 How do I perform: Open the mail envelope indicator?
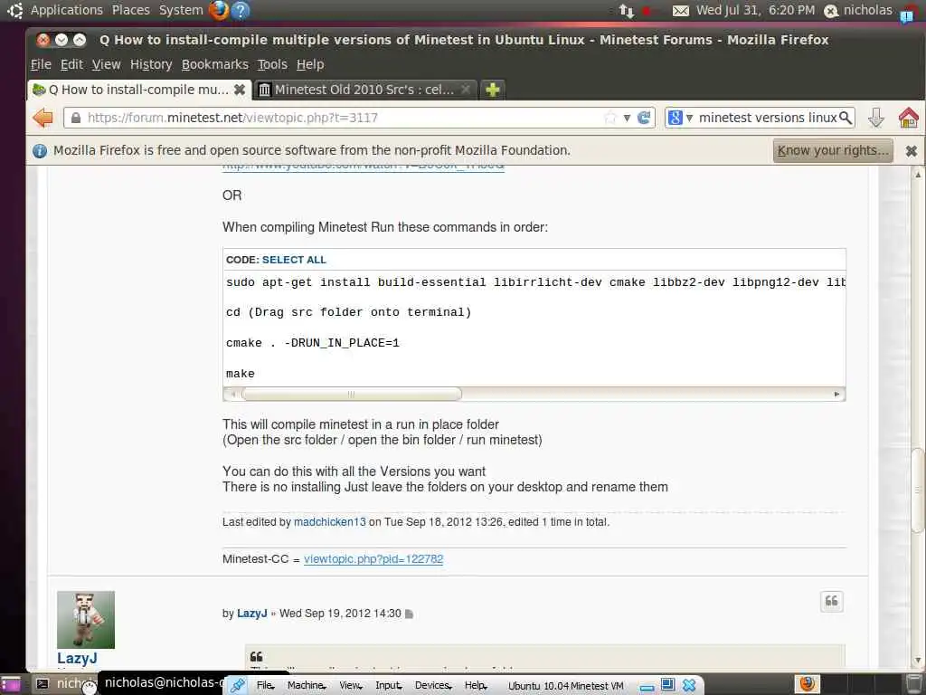point(680,11)
